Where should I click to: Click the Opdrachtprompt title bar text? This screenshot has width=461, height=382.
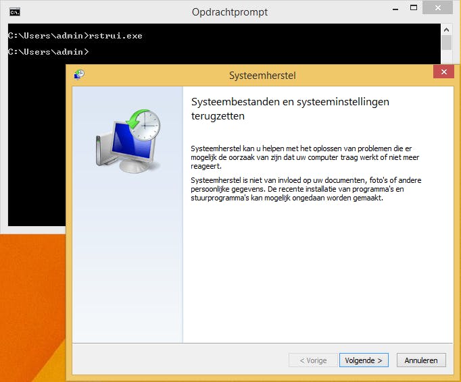[230, 12]
